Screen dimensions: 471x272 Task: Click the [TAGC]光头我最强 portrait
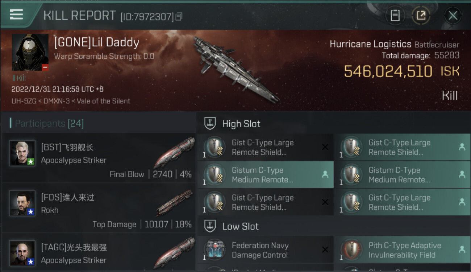(22, 253)
